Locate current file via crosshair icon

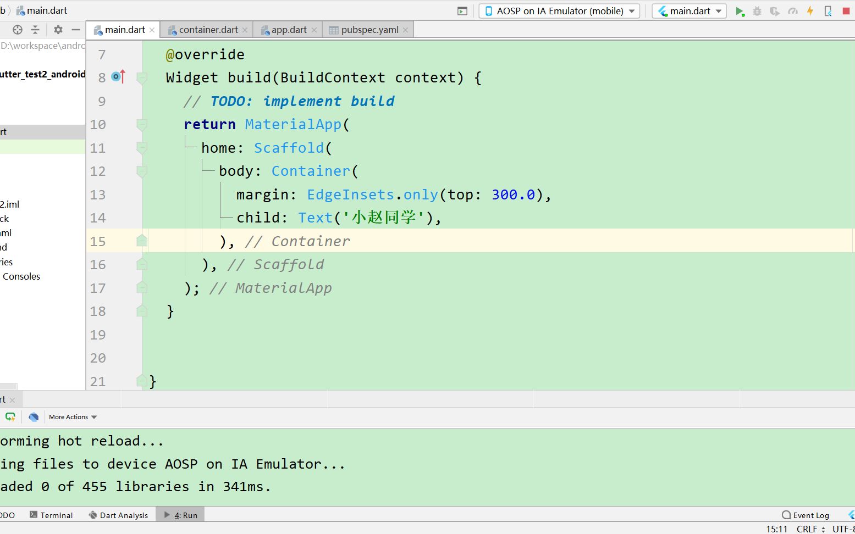tap(18, 30)
